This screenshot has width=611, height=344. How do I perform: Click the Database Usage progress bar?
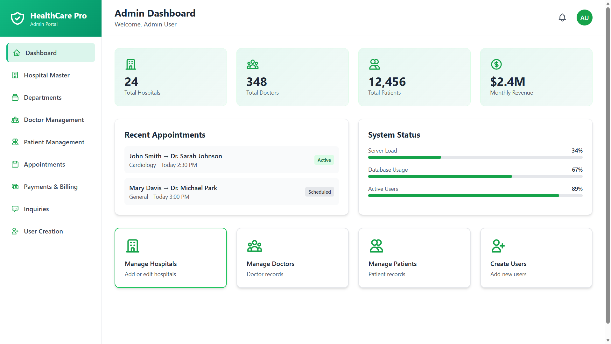(475, 176)
